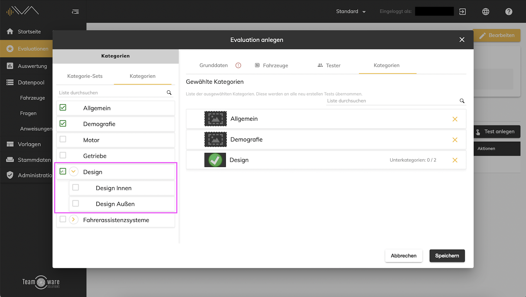The height and width of the screenshot is (297, 526).
Task: Open Fahrzeuge in the sidebar
Action: point(33,98)
